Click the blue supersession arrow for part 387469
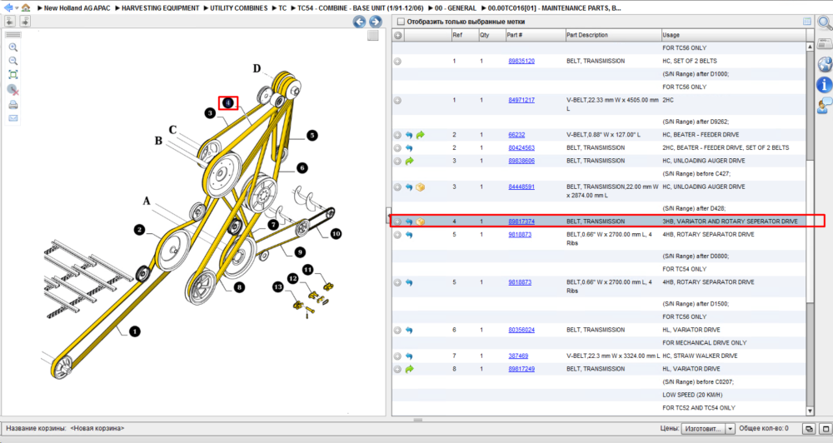This screenshot has height=443, width=833. pyautogui.click(x=409, y=356)
